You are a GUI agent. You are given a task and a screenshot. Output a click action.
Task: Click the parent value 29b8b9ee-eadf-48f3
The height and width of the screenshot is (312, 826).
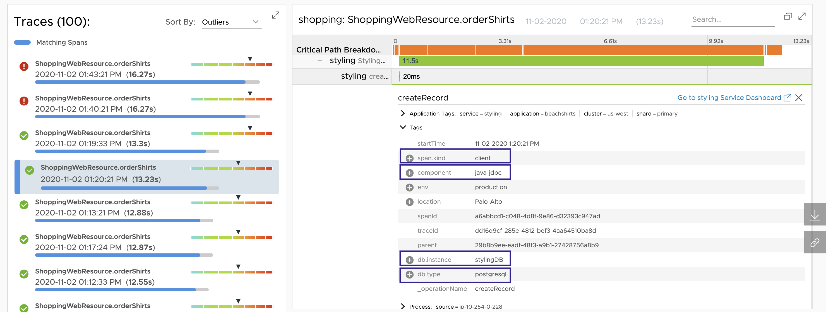click(536, 245)
